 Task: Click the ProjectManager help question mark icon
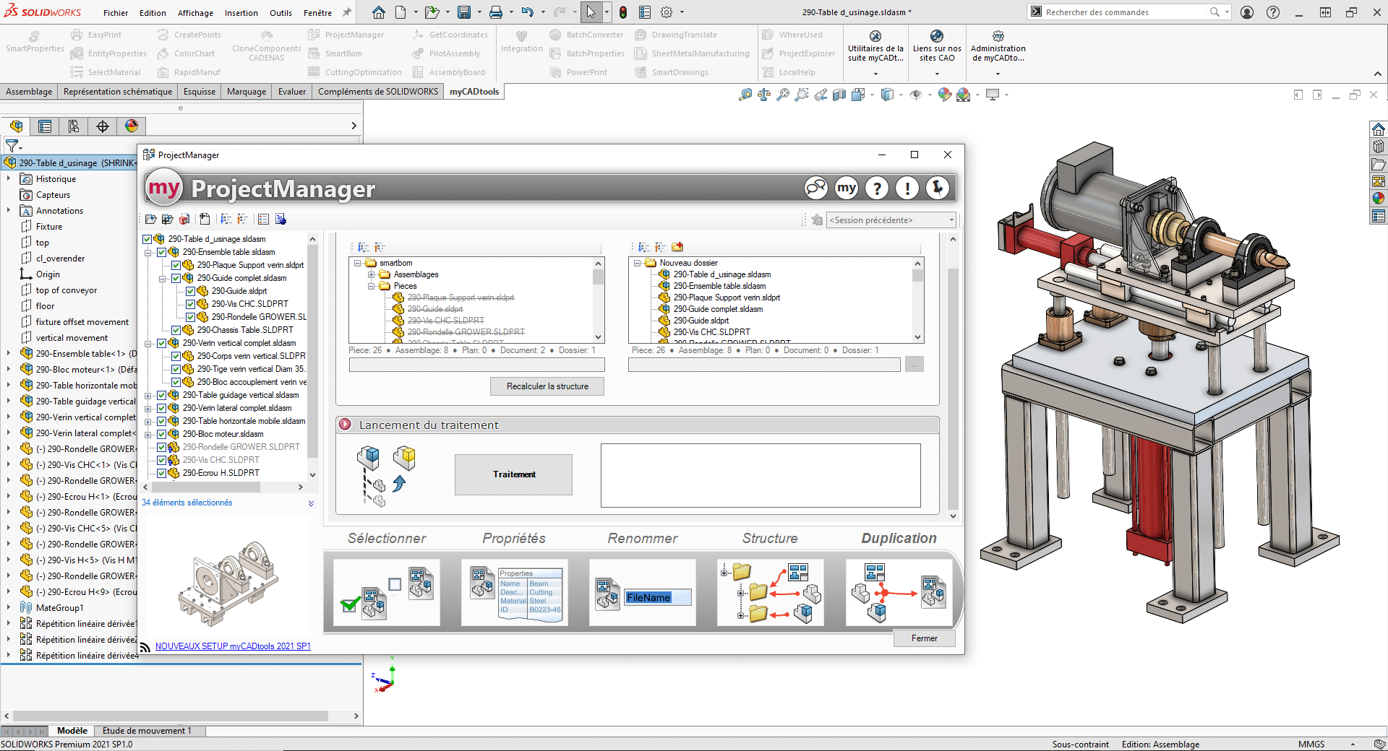pos(877,188)
